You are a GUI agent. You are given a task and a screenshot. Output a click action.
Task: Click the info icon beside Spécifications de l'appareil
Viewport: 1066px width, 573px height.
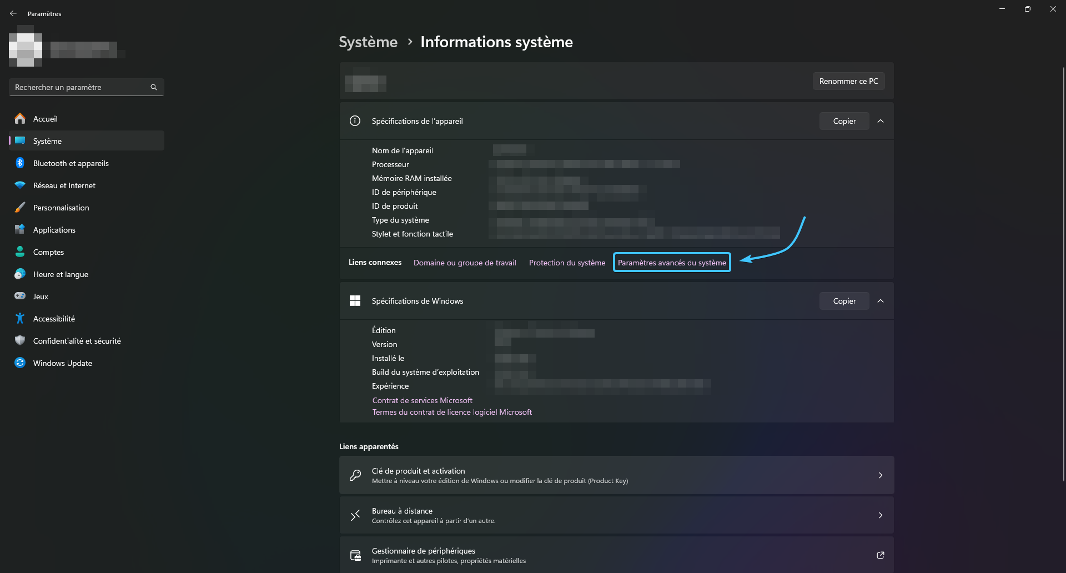[355, 121]
